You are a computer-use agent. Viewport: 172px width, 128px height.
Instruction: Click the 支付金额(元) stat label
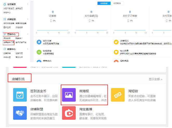[x=91, y=16]
